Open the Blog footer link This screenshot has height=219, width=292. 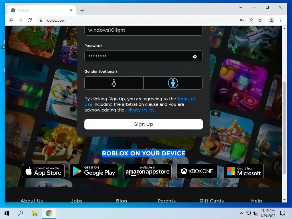[121, 200]
